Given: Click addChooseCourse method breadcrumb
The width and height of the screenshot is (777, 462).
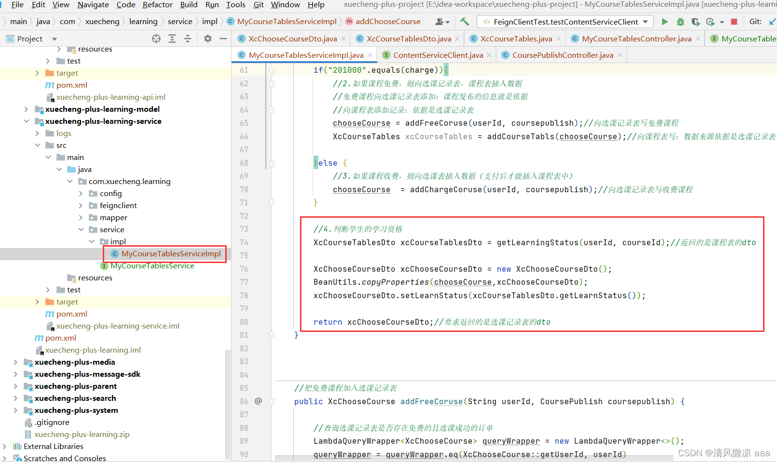Looking at the screenshot, I should tap(388, 22).
